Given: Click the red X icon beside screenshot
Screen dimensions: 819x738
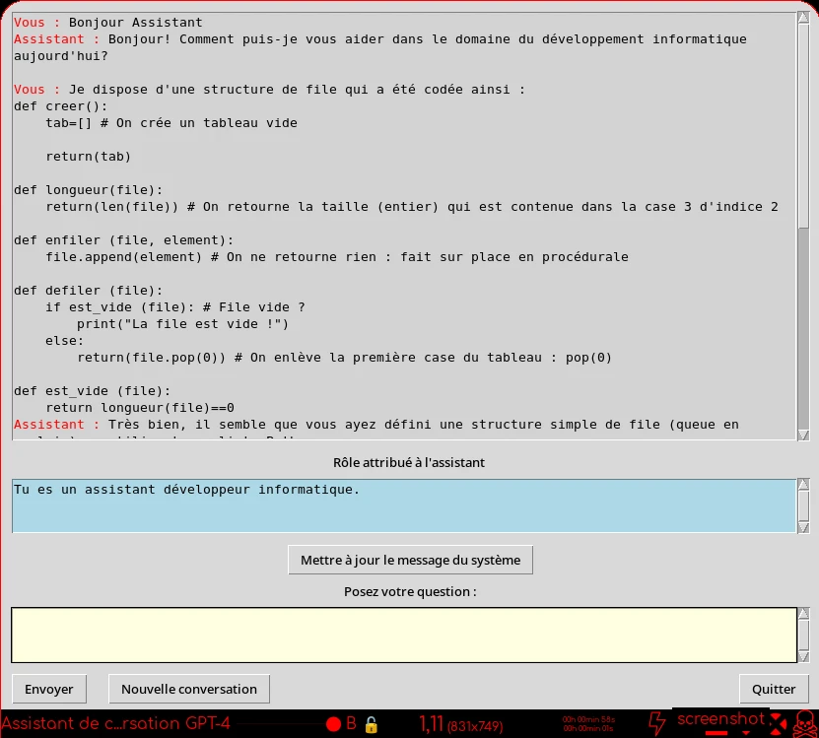Looking at the screenshot, I should 779,720.
